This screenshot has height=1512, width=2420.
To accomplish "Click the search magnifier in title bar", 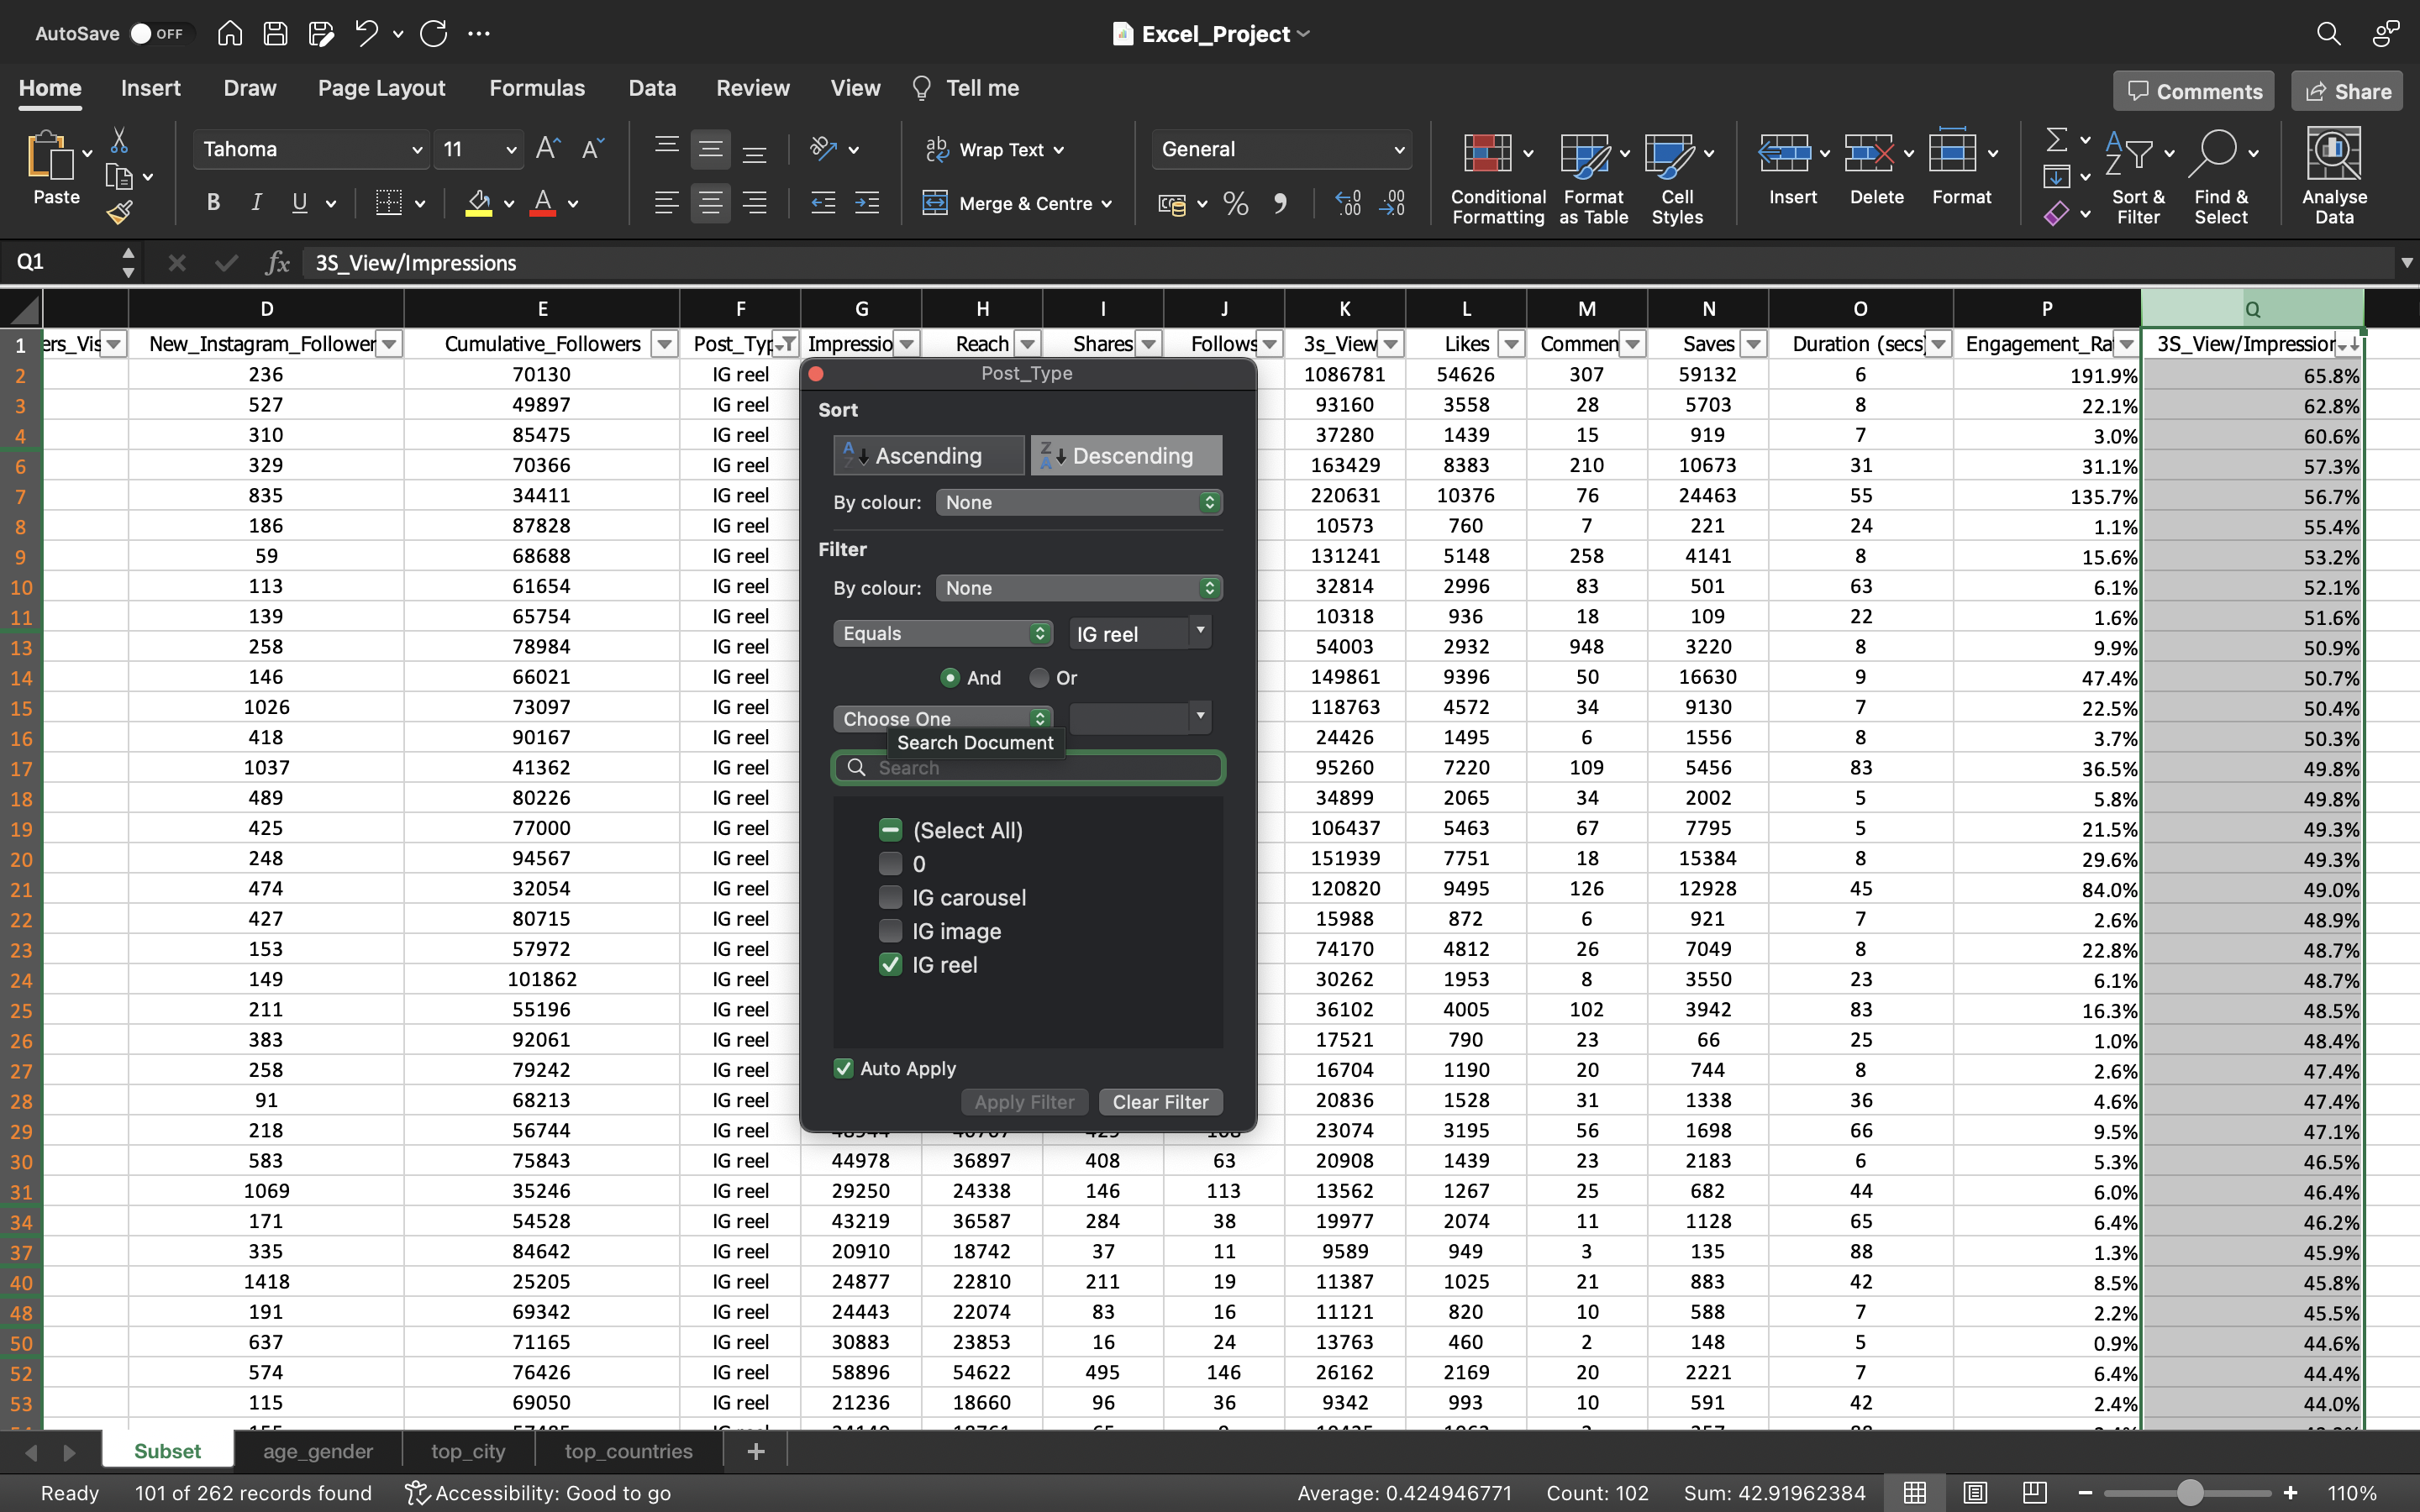I will (x=2328, y=33).
